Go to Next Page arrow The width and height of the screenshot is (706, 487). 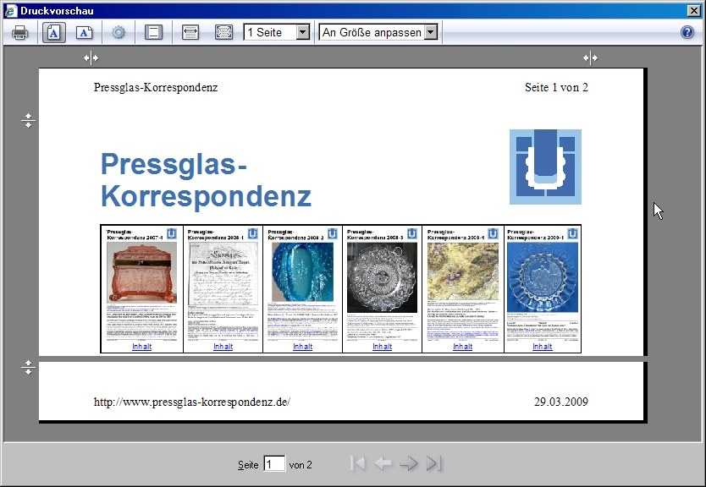408,463
